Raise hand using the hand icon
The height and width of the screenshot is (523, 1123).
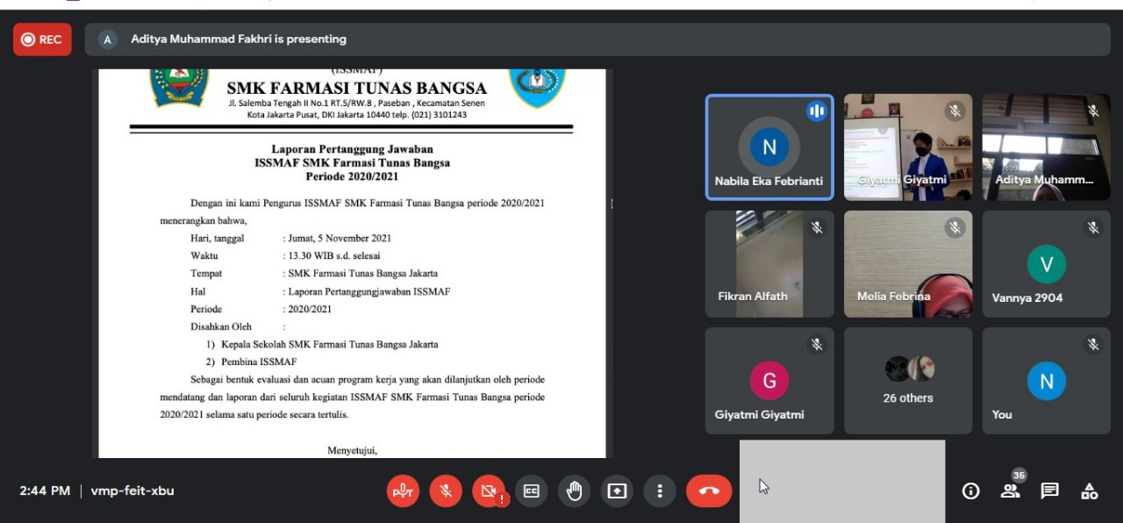tap(575, 491)
